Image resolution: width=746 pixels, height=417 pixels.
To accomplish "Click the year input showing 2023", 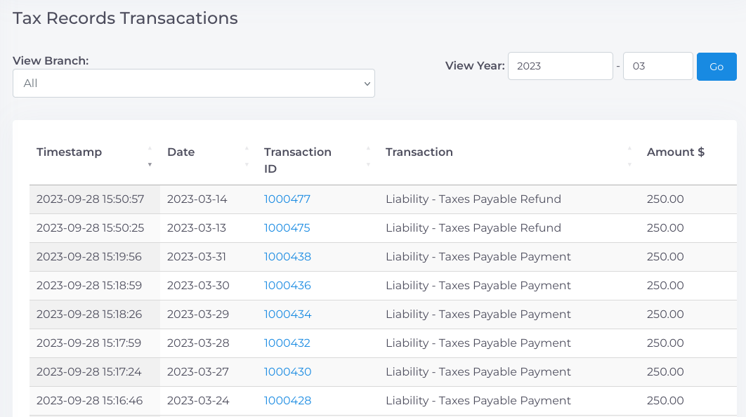I will click(560, 65).
